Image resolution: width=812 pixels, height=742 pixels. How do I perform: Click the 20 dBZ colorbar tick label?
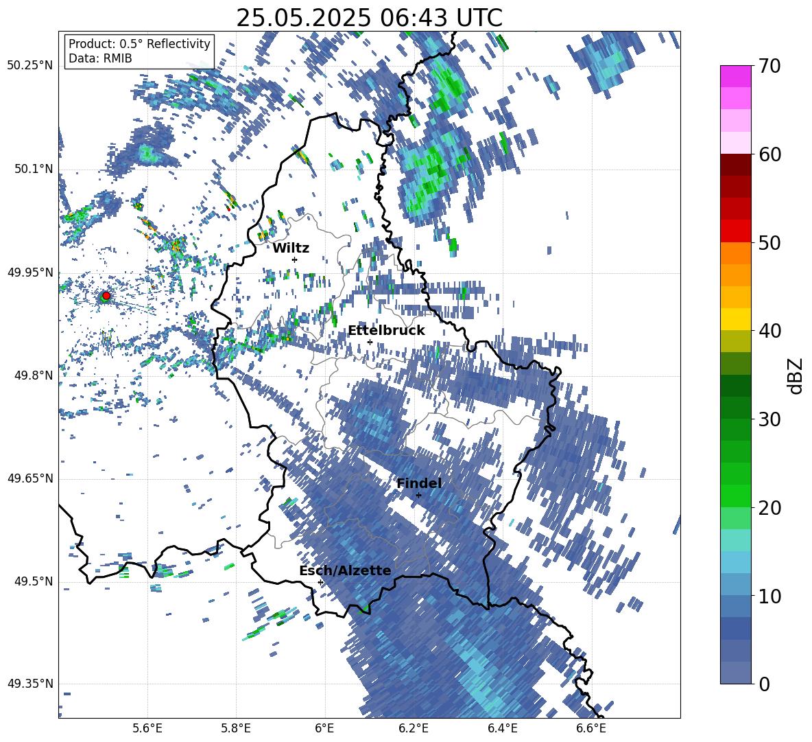(769, 508)
